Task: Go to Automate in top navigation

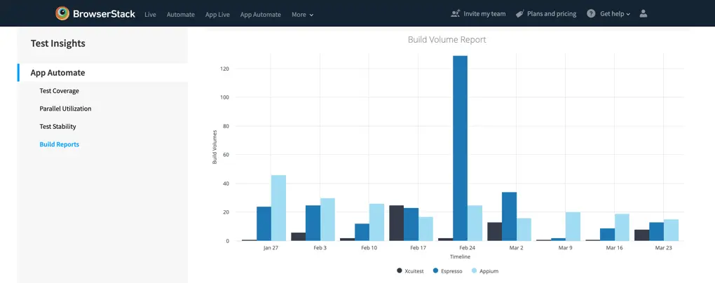Action: tap(180, 14)
